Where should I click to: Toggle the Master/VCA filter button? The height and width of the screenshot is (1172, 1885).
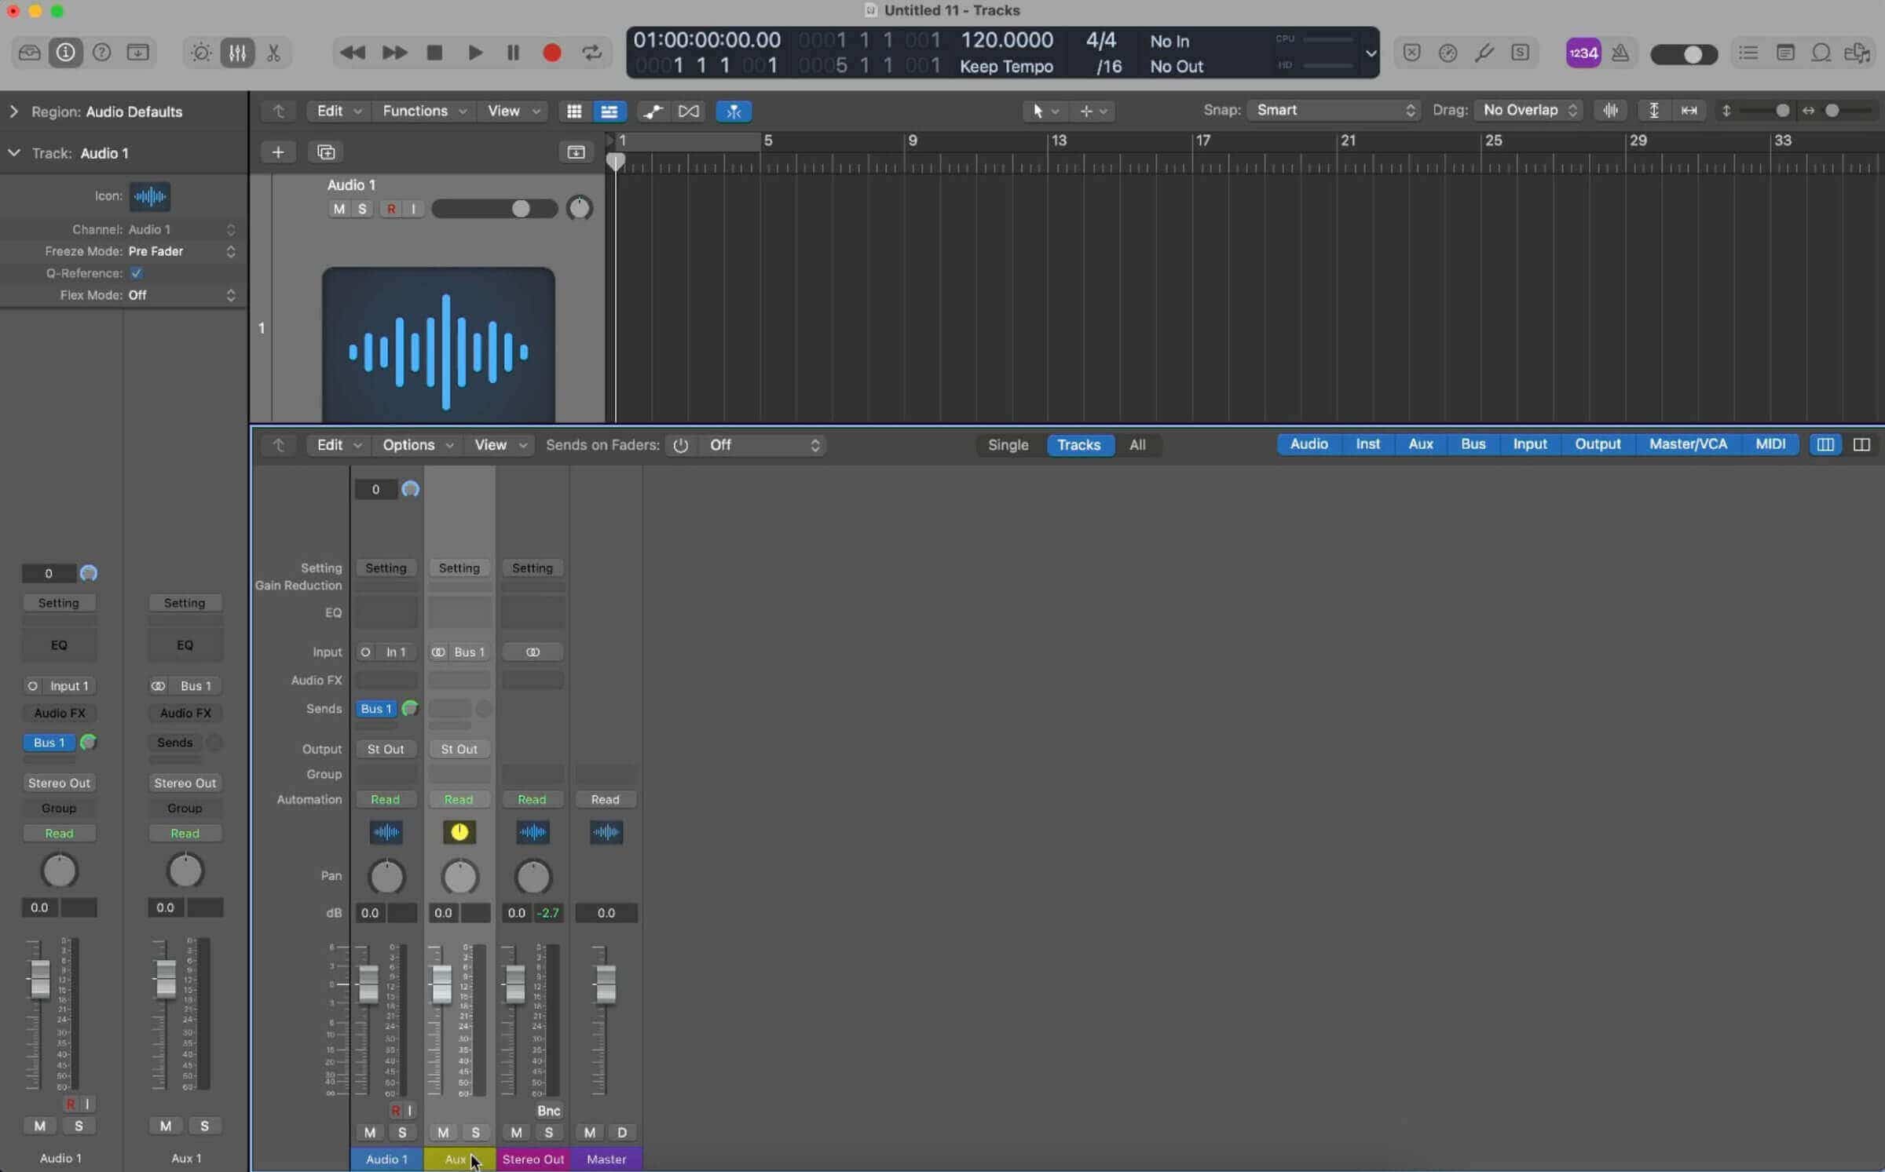click(1688, 444)
